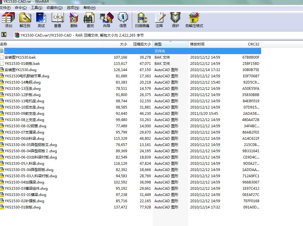This screenshot has height=226, width=303.
Task: Select file YKS1530-06-04异型钢板Ⅰ.dwg
Action: point(31,151)
